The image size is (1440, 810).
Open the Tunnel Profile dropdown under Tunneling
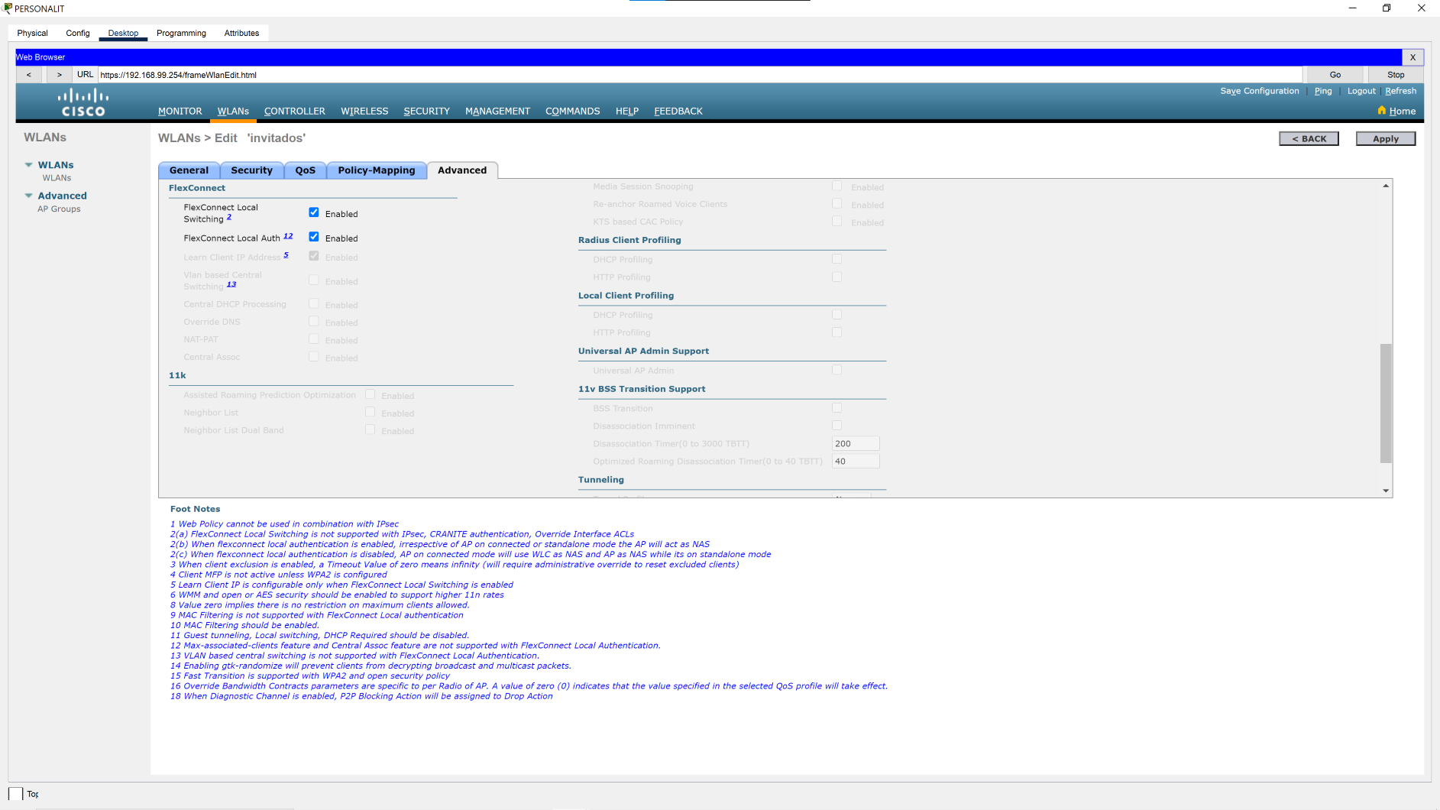click(x=852, y=497)
